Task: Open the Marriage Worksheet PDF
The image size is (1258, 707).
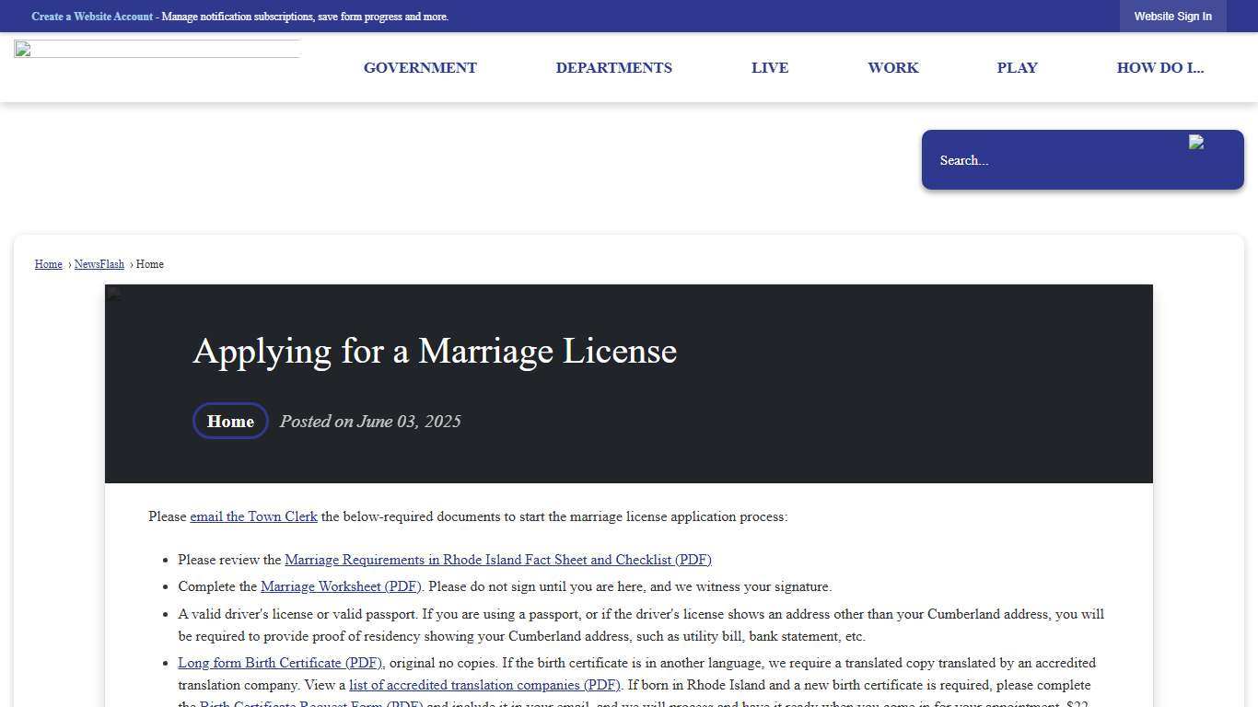Action: [340, 586]
